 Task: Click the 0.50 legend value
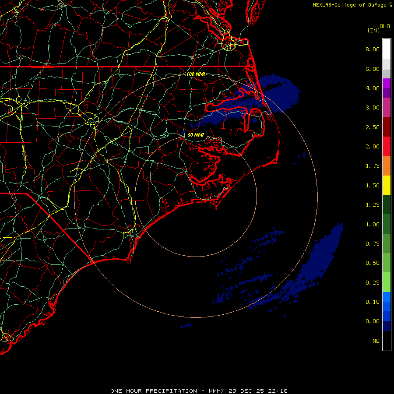[x=373, y=263]
